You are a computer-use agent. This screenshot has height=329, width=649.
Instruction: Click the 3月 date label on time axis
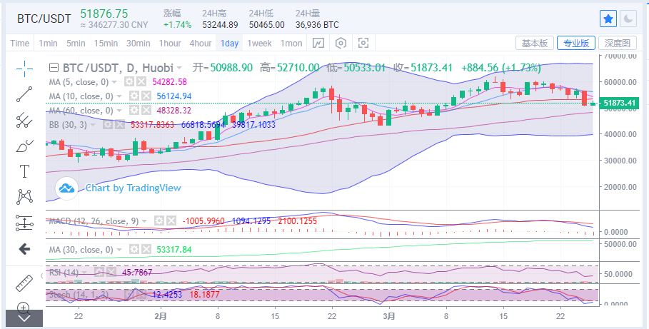(x=389, y=315)
